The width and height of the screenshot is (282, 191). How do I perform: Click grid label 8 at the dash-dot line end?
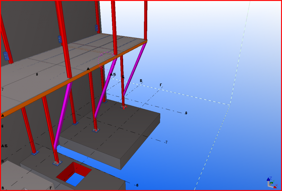(x=186, y=113)
